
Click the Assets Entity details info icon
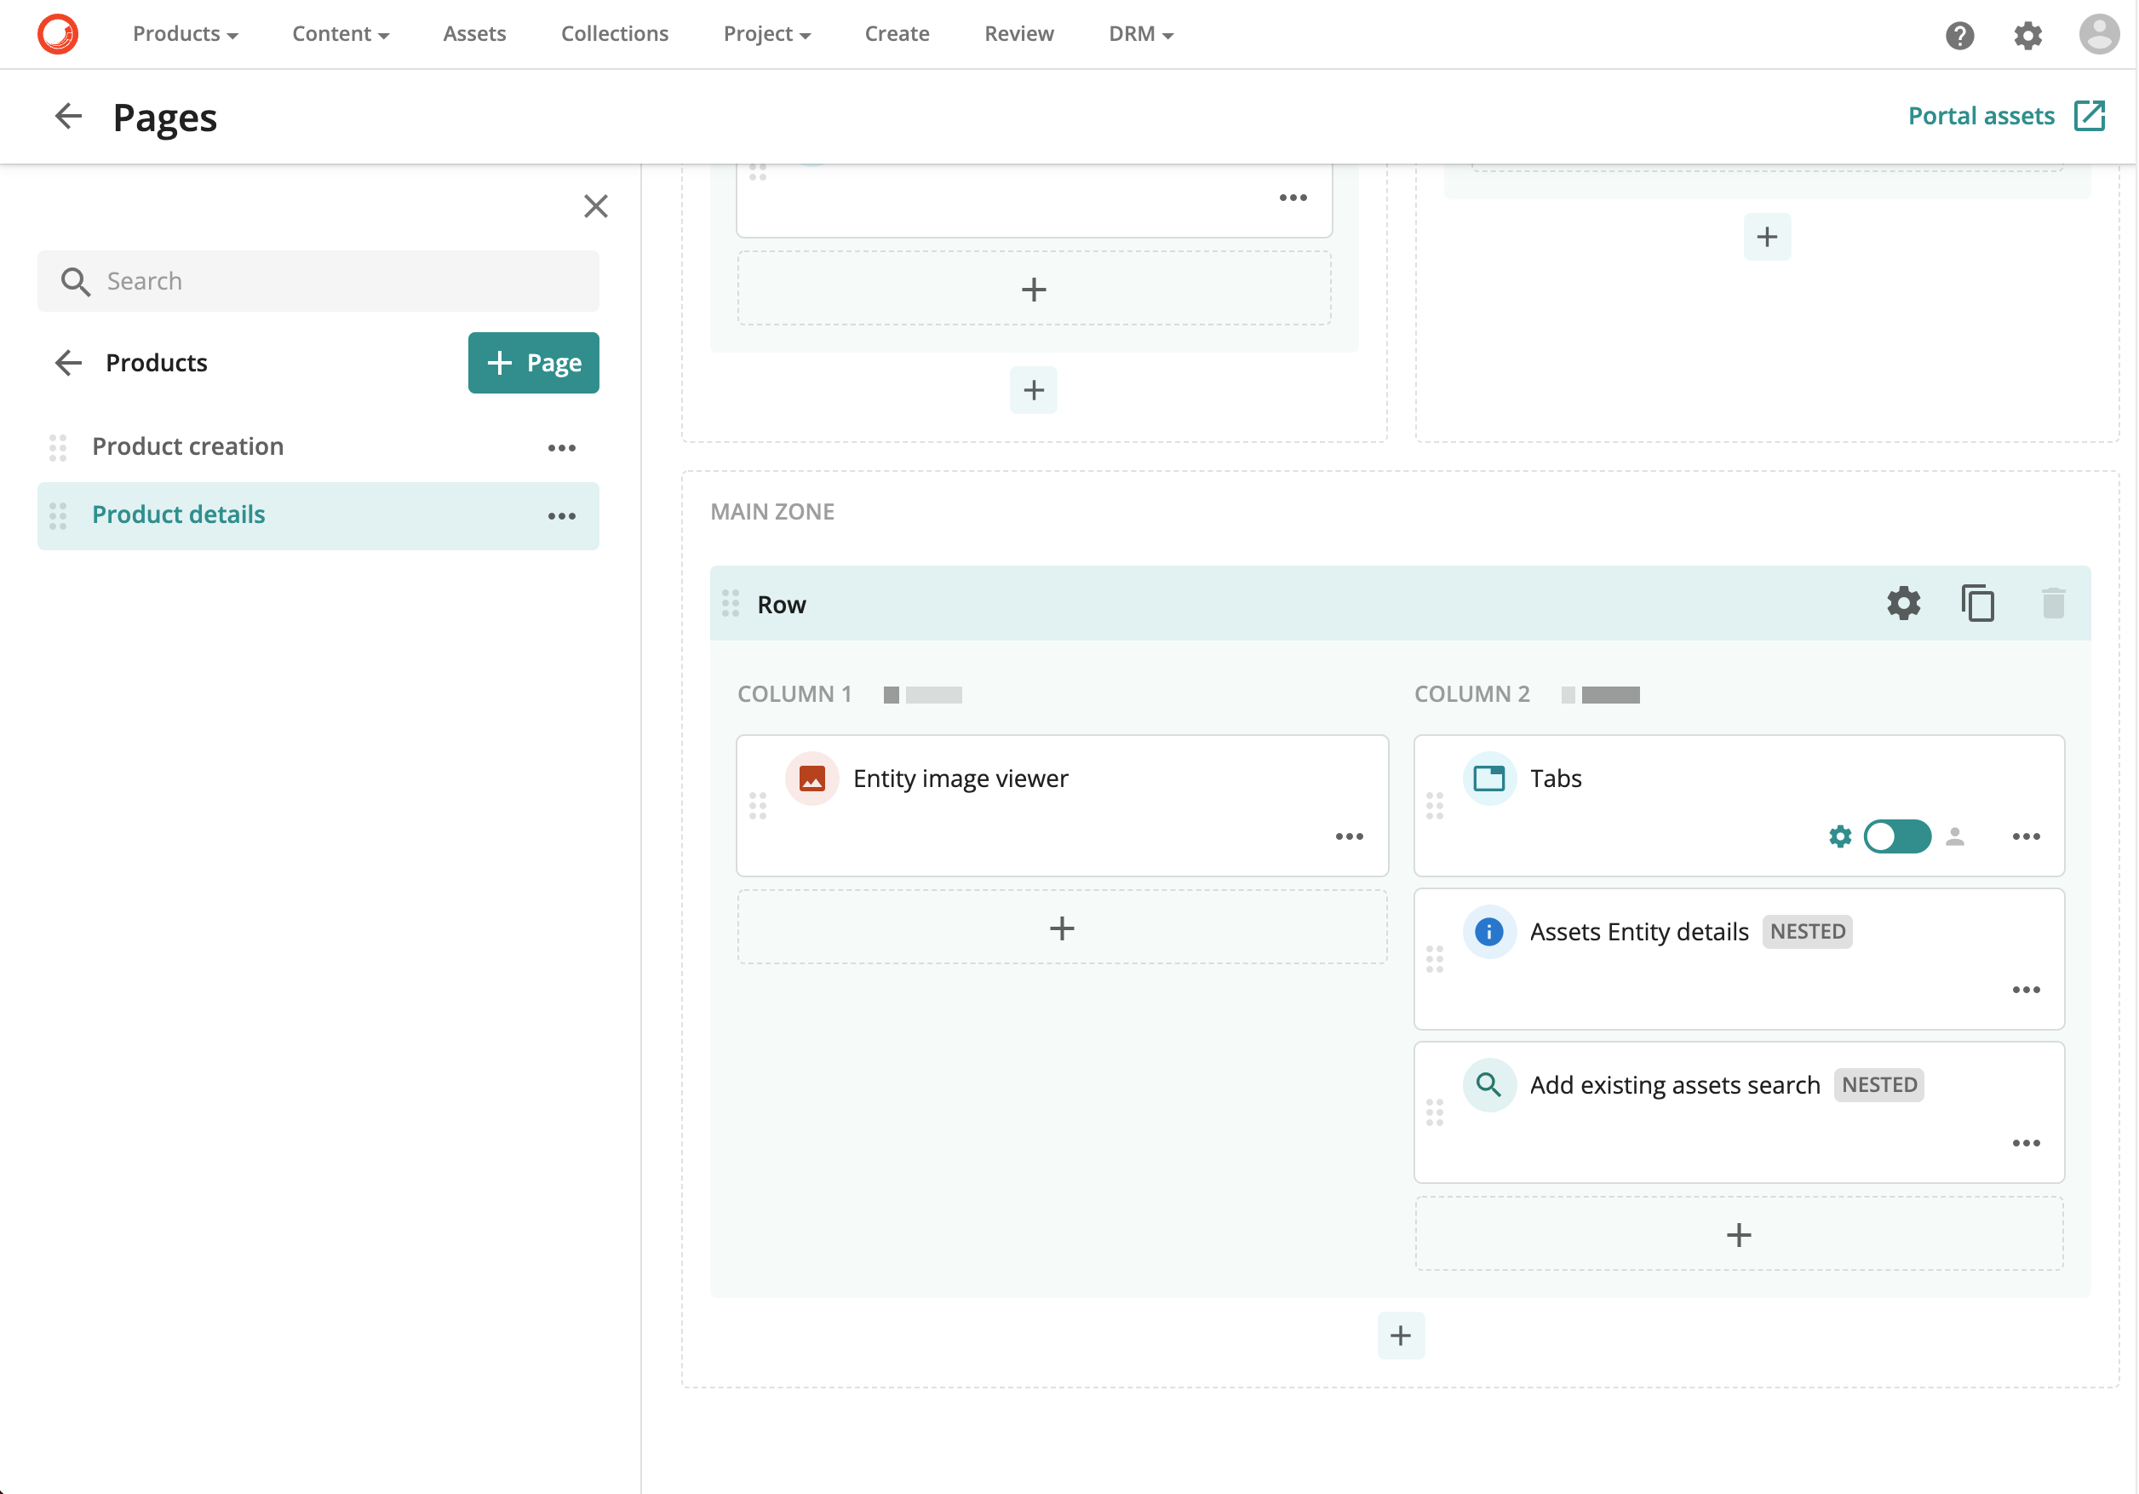click(x=1488, y=932)
